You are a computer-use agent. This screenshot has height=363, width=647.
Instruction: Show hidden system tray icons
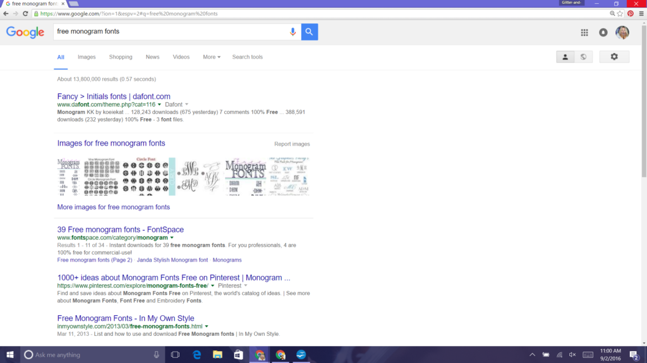532,355
